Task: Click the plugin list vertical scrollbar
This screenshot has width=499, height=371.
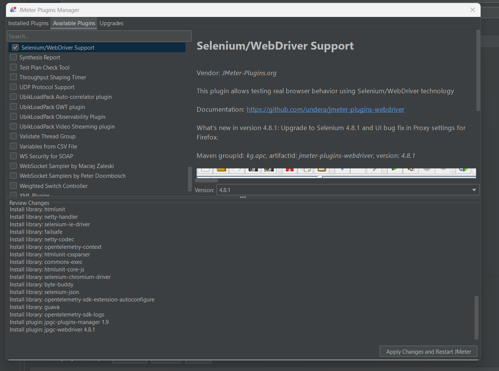Action: point(190,180)
